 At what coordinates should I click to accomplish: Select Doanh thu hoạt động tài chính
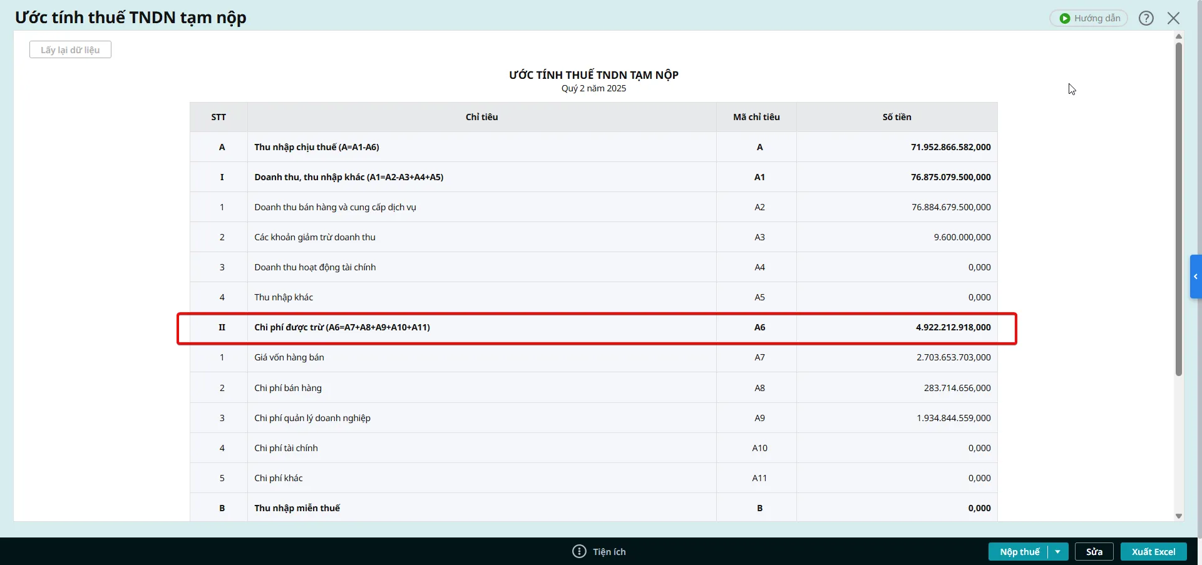[315, 267]
